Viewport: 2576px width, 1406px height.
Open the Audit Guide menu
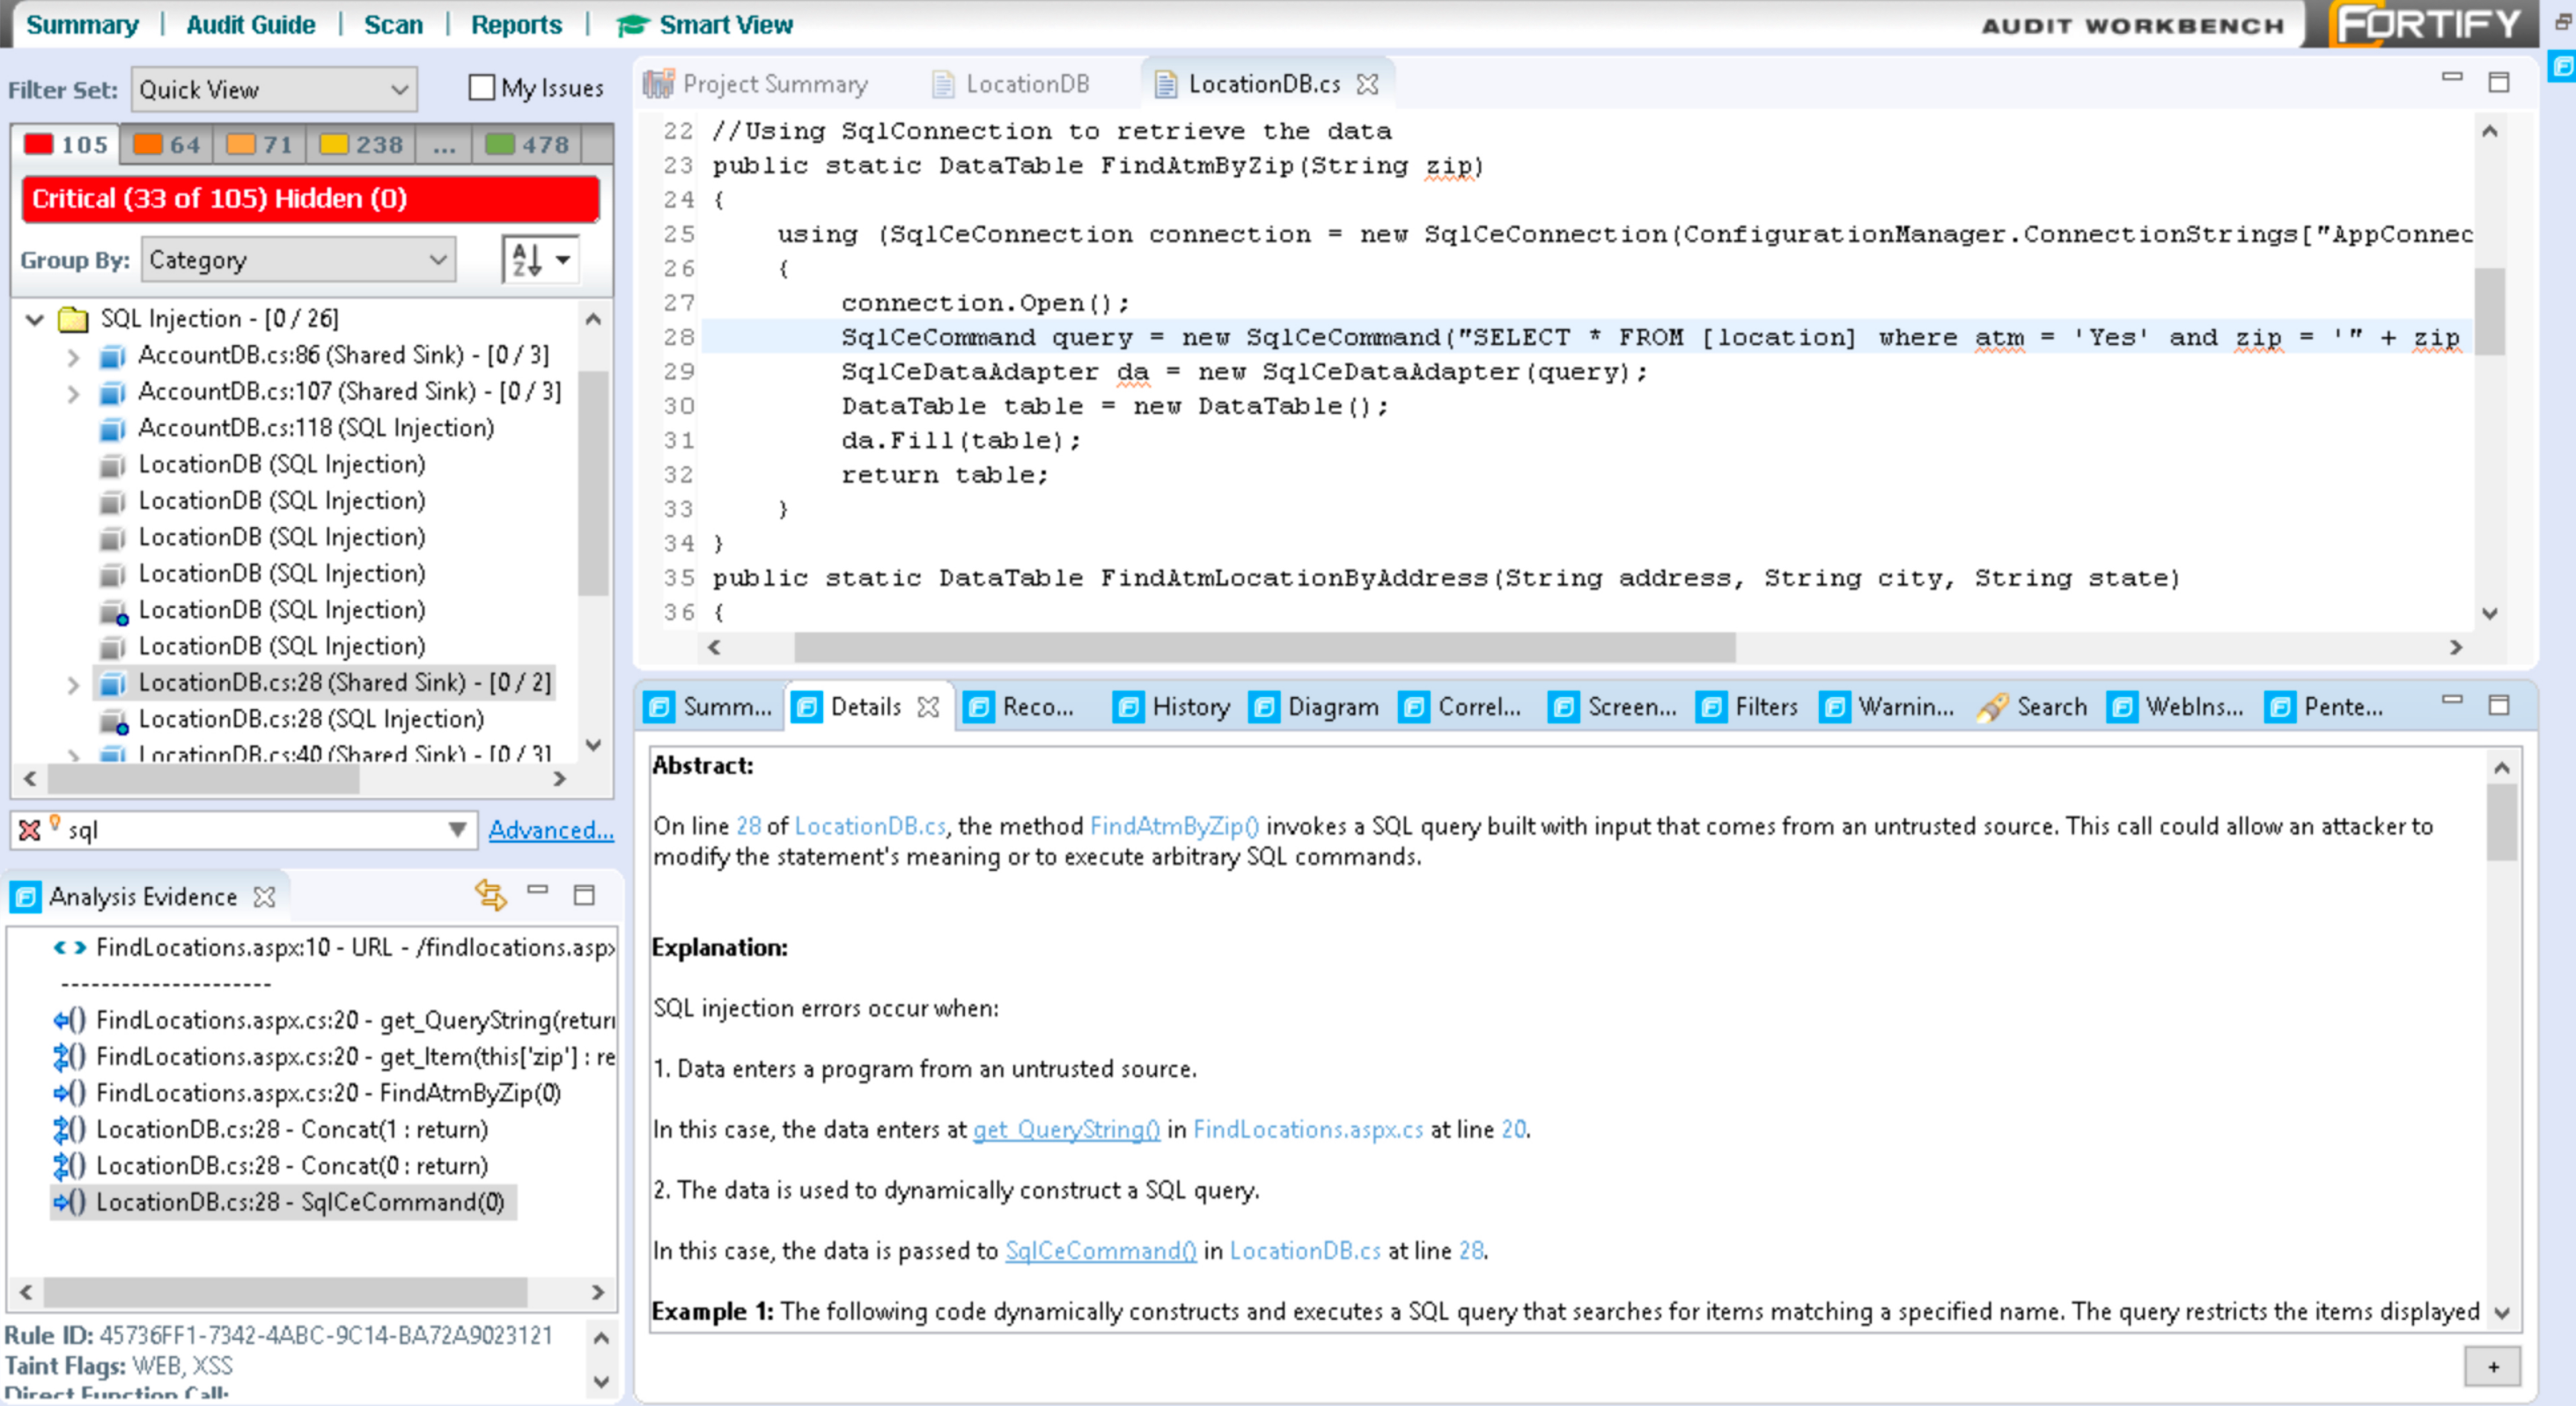pos(250,25)
